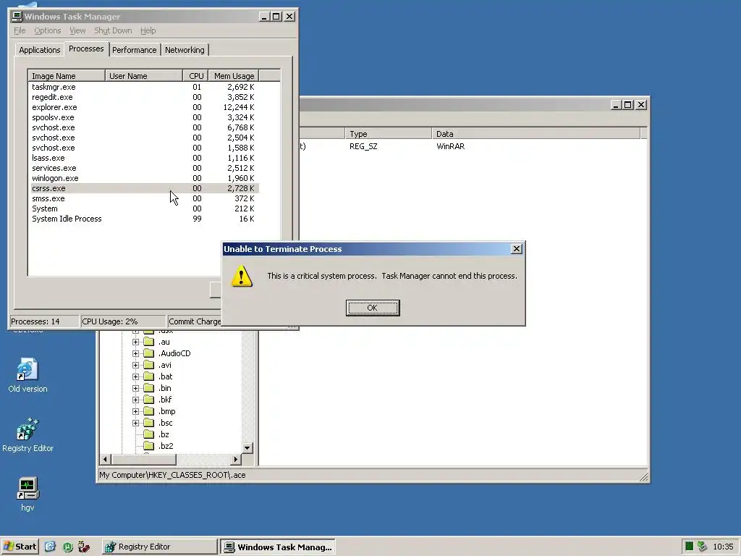
Task: Sort processes by CPU column
Action: [x=195, y=75]
